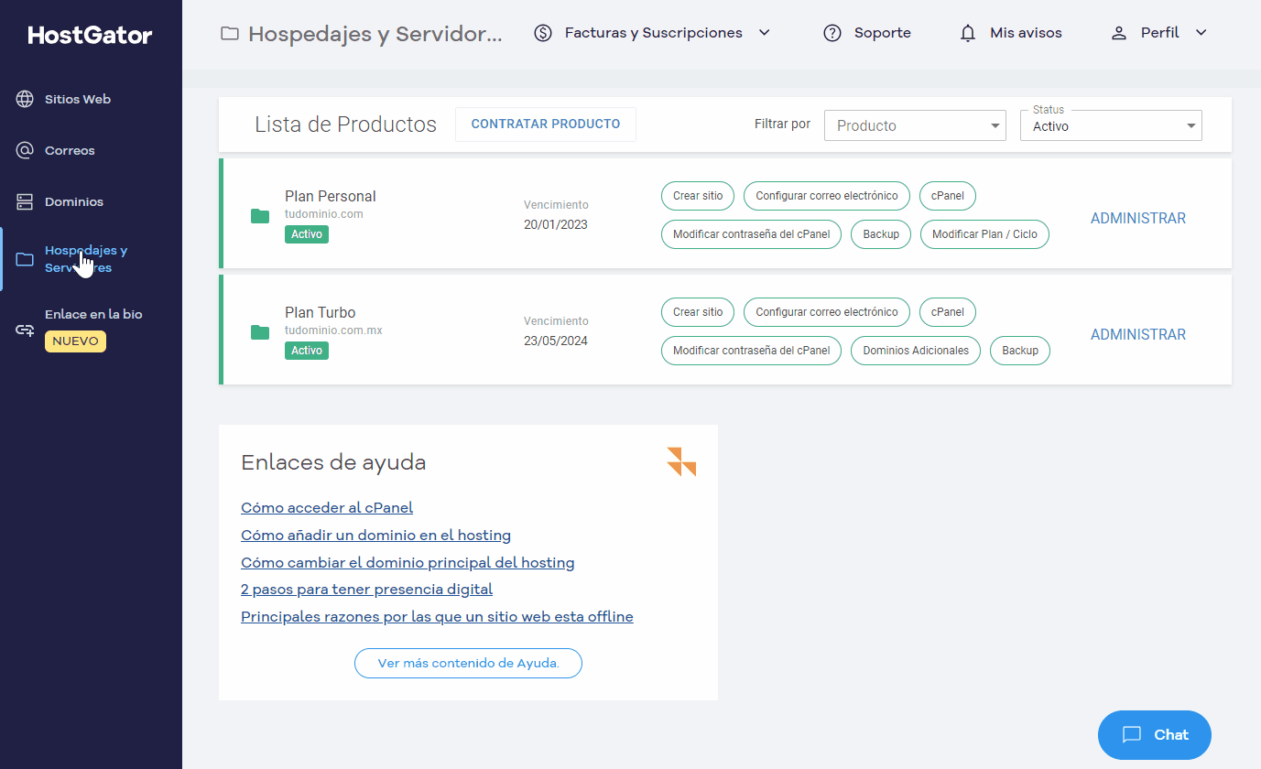Click the Plan Personal product name
The height and width of the screenshot is (769, 1261).
click(x=331, y=196)
